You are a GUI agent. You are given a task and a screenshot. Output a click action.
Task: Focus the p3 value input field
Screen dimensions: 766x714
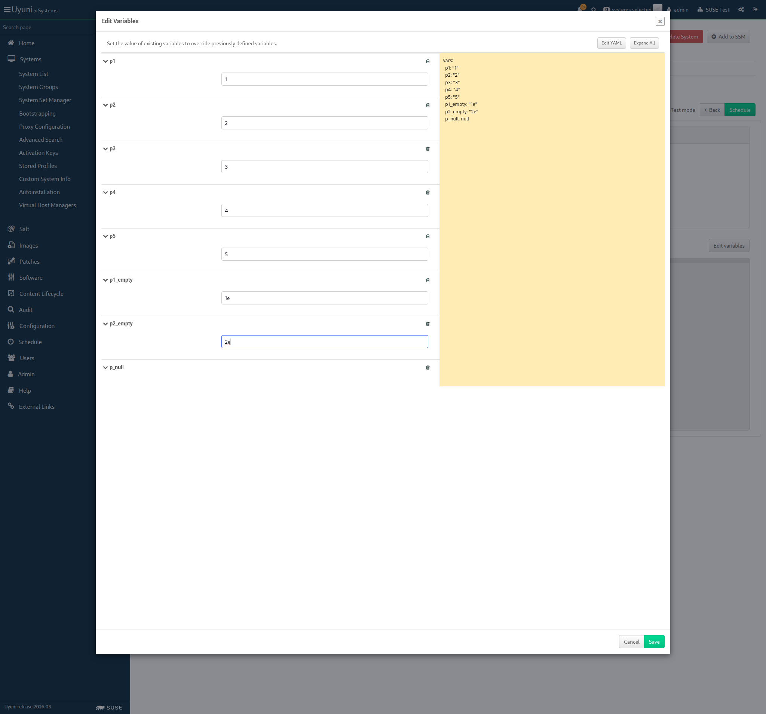click(324, 167)
